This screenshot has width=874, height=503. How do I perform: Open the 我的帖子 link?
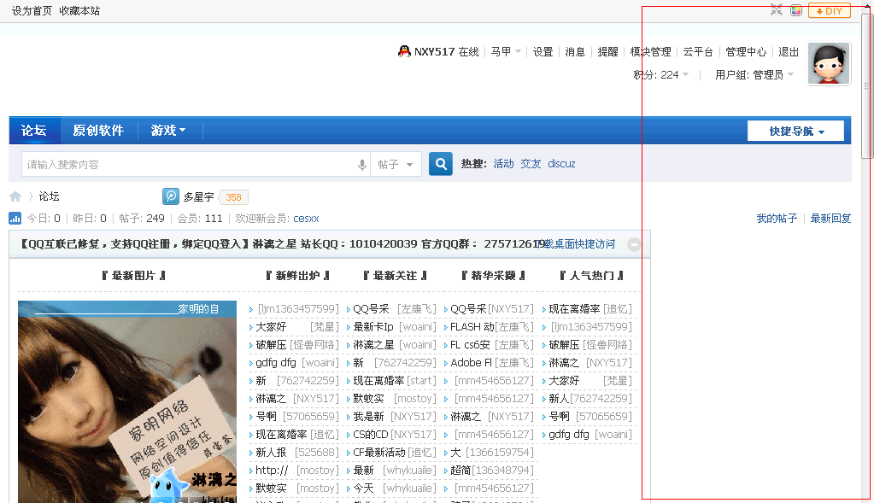(x=777, y=219)
